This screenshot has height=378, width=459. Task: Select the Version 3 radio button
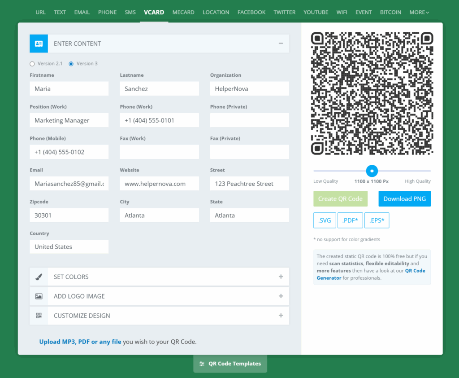click(71, 64)
